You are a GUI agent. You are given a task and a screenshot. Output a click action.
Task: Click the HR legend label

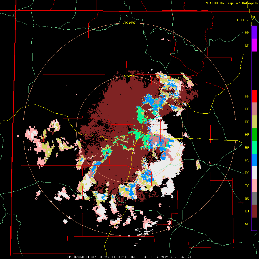[247, 135]
